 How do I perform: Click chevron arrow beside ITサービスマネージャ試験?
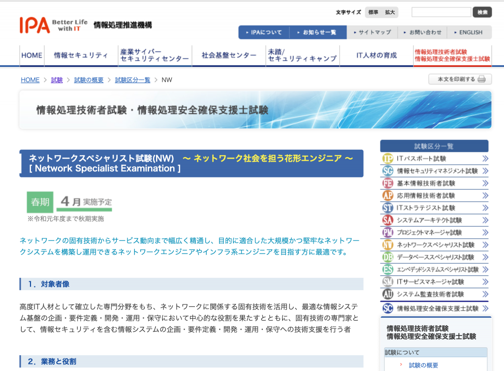pyautogui.click(x=485, y=282)
